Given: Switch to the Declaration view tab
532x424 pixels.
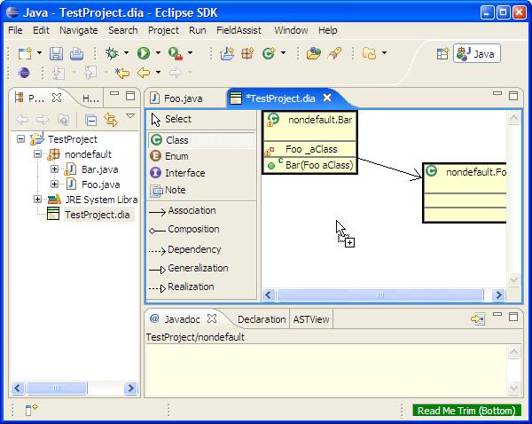Looking at the screenshot, I should click(x=261, y=319).
